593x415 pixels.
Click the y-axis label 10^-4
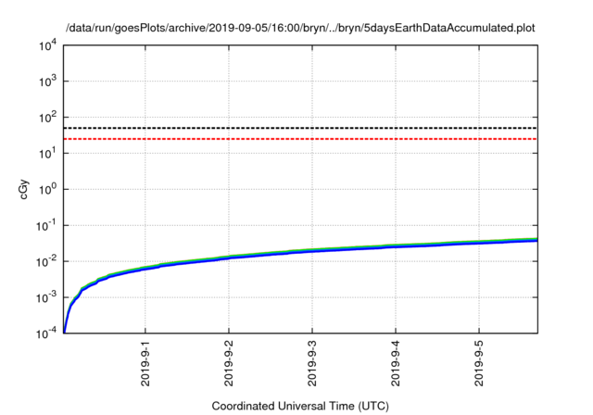[x=45, y=333]
